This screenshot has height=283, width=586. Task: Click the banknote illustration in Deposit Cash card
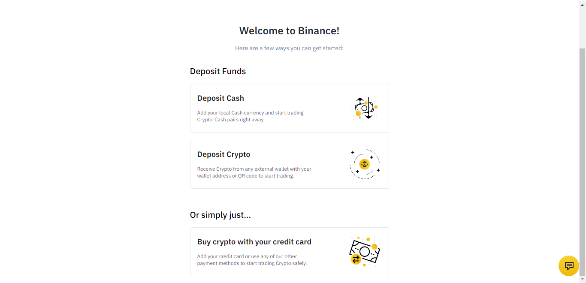pyautogui.click(x=364, y=108)
